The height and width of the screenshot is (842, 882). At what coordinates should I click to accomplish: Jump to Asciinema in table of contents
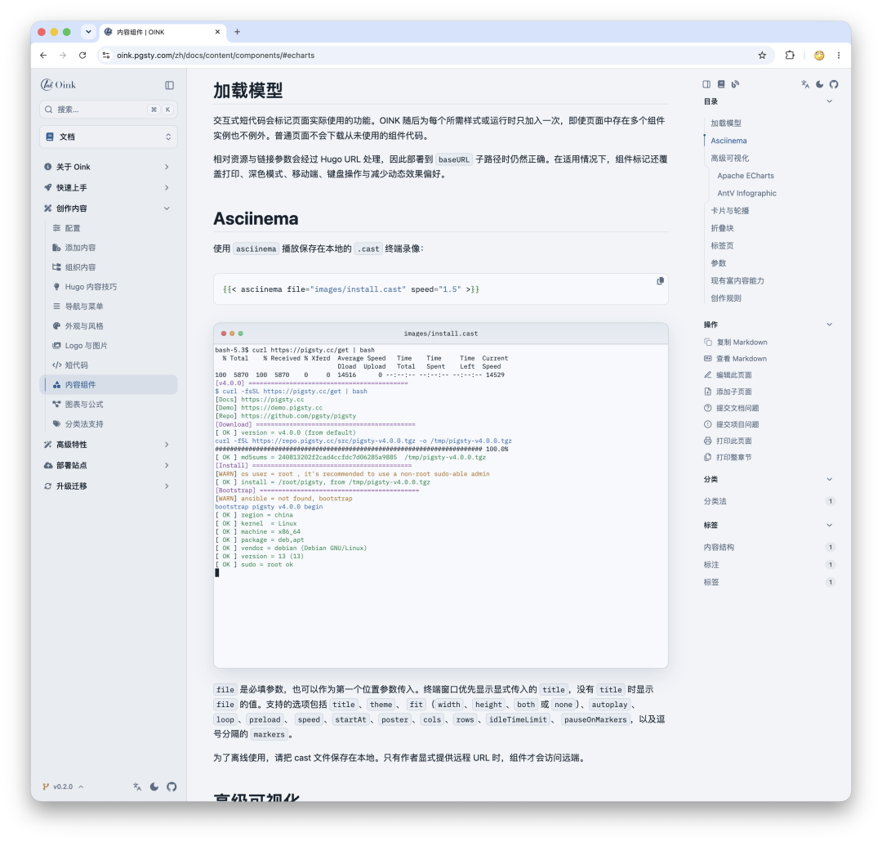tap(728, 141)
